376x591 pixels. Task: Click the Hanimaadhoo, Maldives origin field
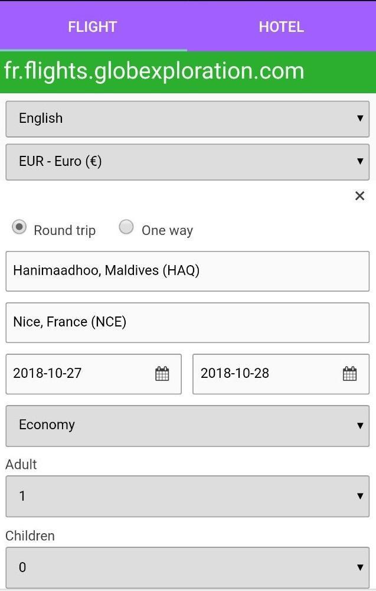[187, 271]
